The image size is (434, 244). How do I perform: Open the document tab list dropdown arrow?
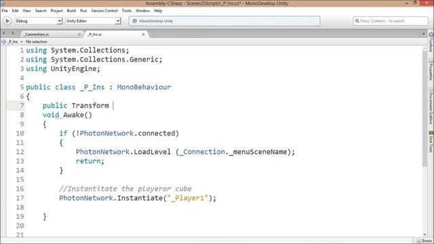[423, 34]
